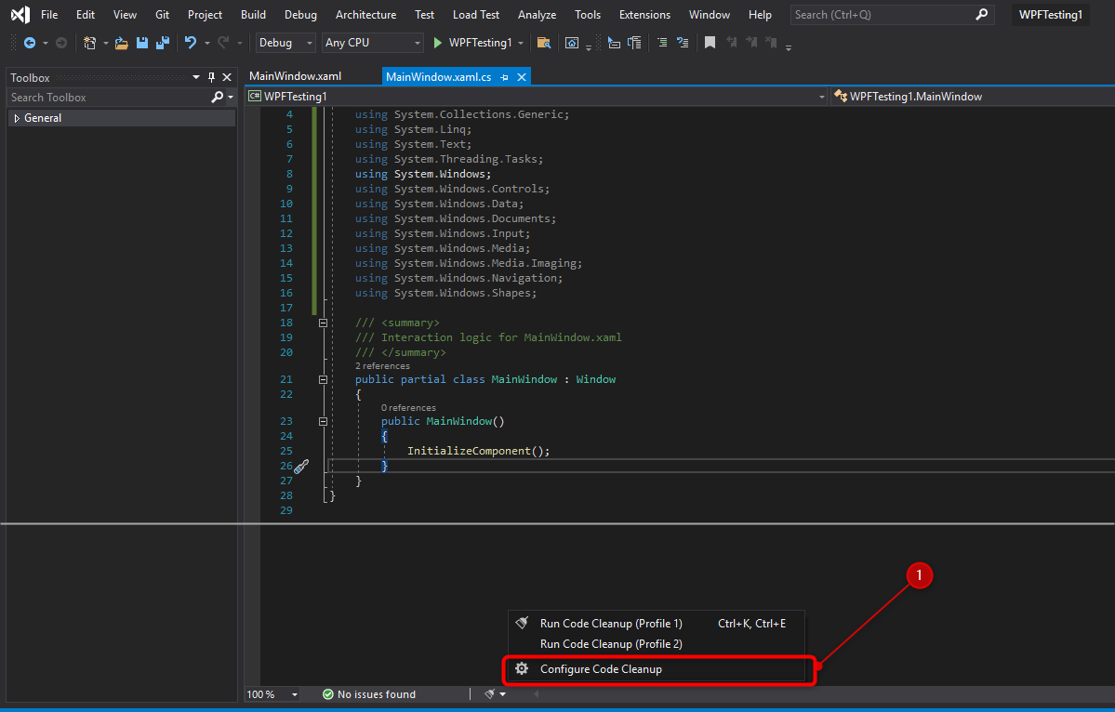Open the 100 % zoom level selector

coord(272,694)
